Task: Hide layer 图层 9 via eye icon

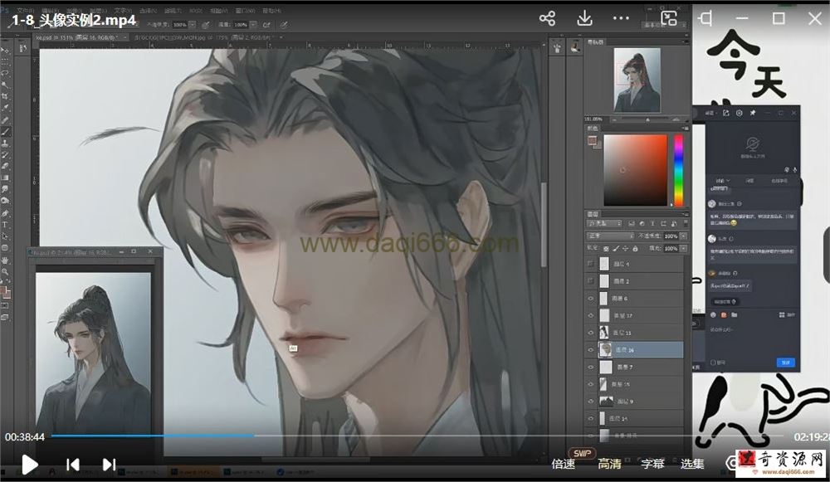Action: point(591,401)
